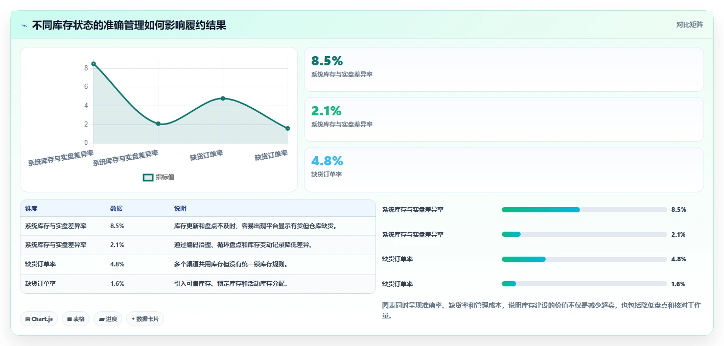Click label under the large 8.5% card value
Image resolution: width=724 pixels, height=346 pixels.
click(342, 75)
